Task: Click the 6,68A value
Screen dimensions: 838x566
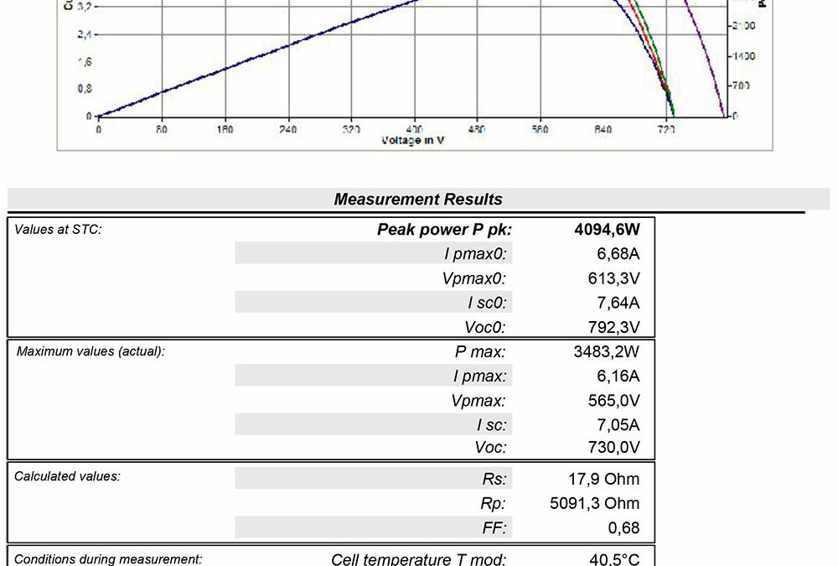Action: 618,253
